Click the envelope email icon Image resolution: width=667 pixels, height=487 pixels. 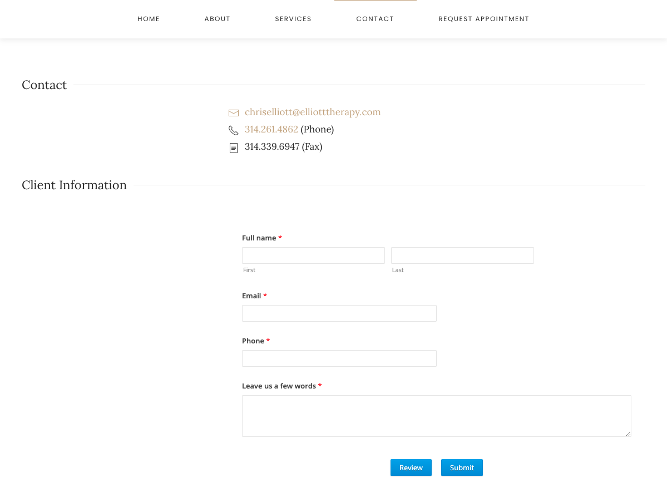coord(234,113)
